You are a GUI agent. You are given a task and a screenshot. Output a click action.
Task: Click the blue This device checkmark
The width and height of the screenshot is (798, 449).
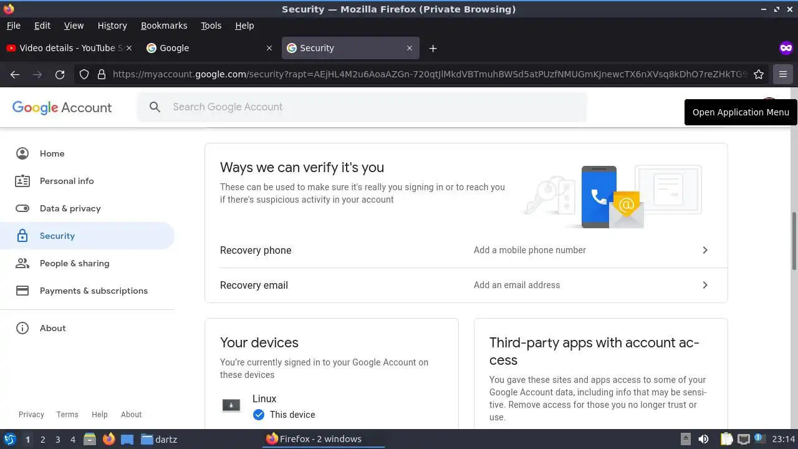(259, 415)
